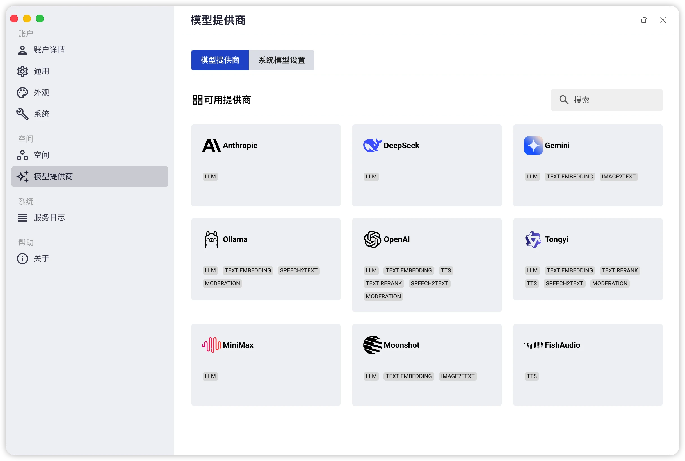Screen dimensions: 685x461
Task: Click the About info icon
Action: (22, 259)
